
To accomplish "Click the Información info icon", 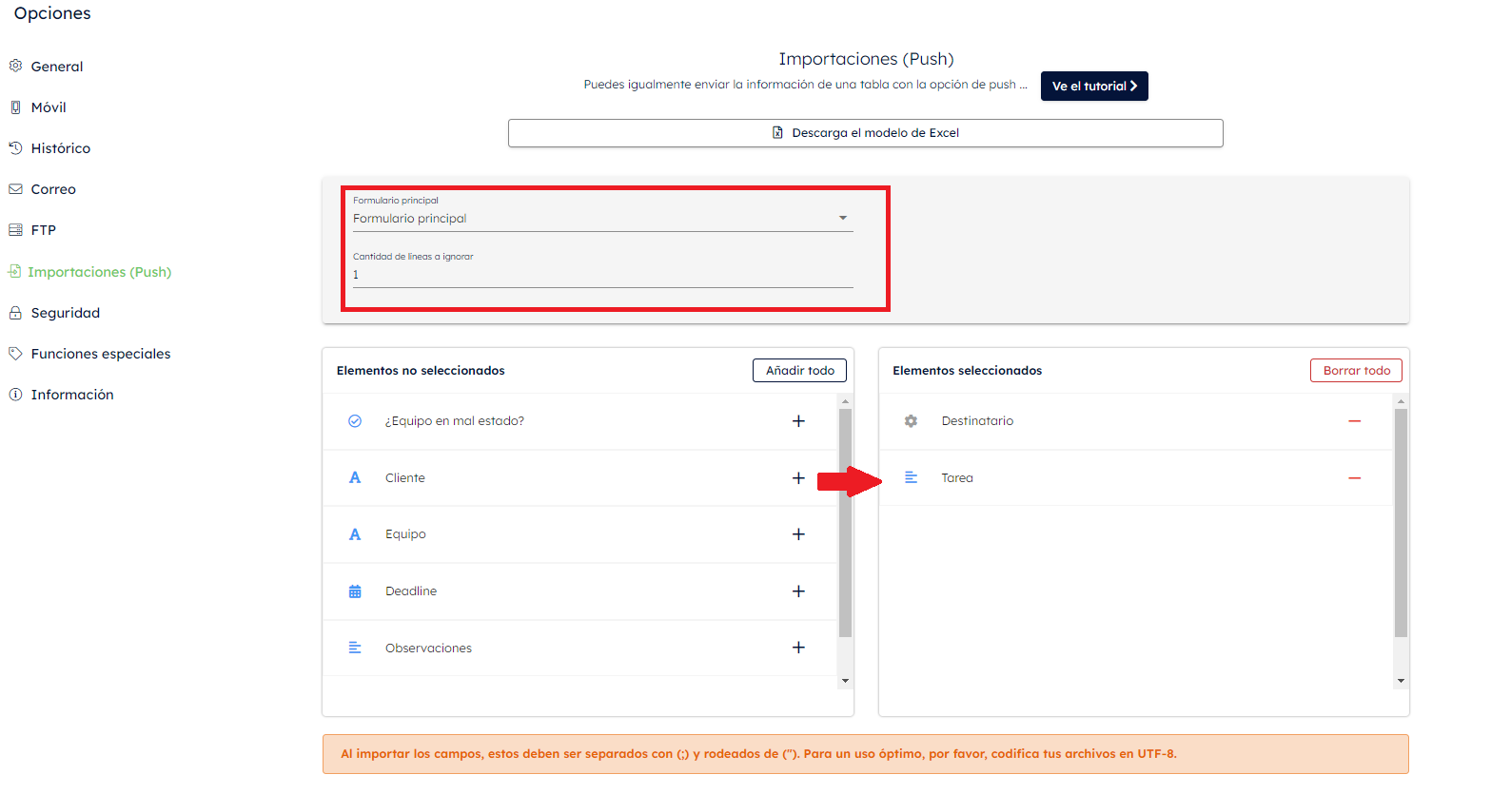I will point(15,395).
